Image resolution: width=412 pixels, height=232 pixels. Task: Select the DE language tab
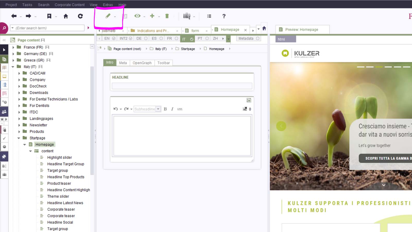139,38
